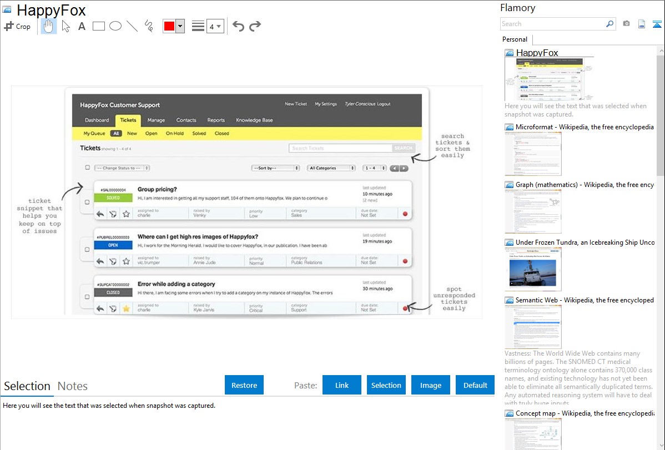Click the Paste Selection button

pos(386,385)
